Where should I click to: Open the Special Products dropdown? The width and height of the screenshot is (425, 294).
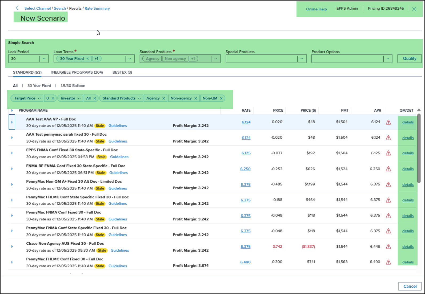point(302,59)
